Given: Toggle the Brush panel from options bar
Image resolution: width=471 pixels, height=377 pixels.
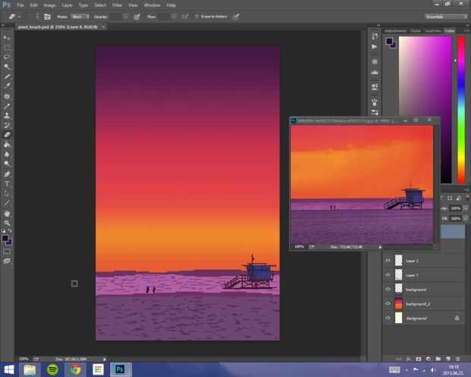Looking at the screenshot, I should pos(47,17).
